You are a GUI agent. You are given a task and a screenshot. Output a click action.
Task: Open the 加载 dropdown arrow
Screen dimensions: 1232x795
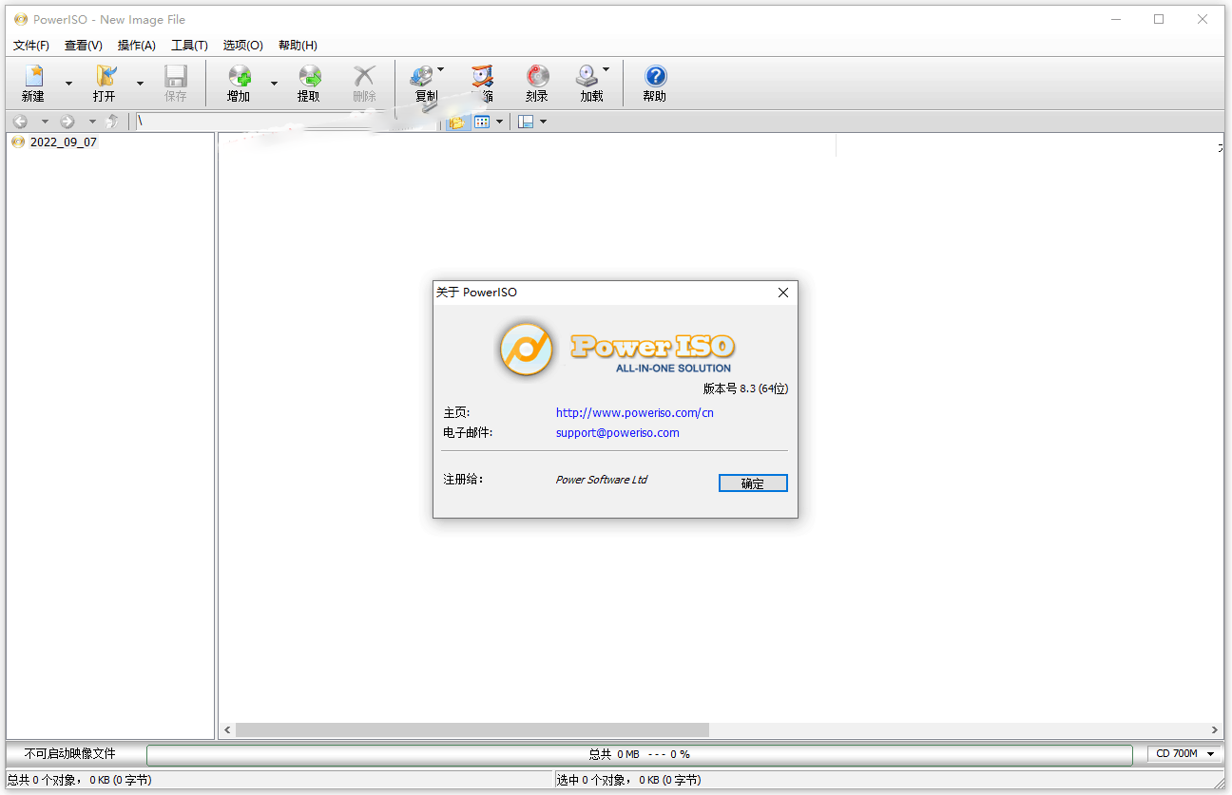pos(606,69)
